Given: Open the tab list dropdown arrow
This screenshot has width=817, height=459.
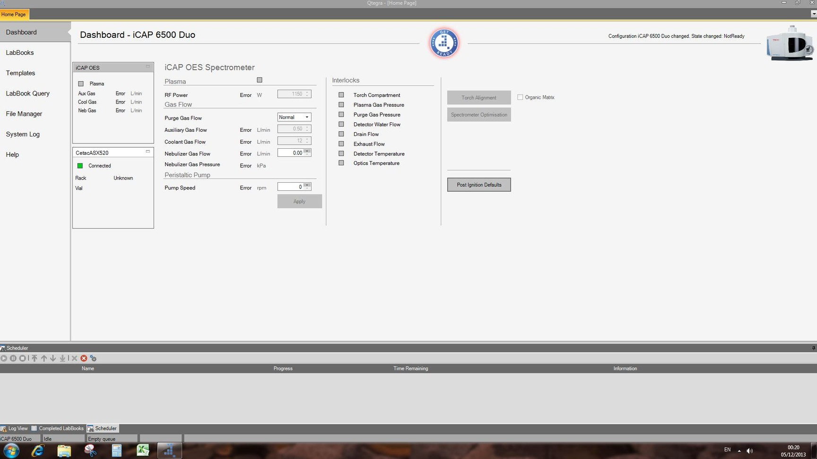Looking at the screenshot, I should pos(813,14).
